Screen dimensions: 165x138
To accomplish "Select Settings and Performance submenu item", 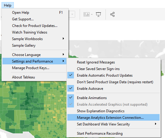I will (x=34, y=61).
